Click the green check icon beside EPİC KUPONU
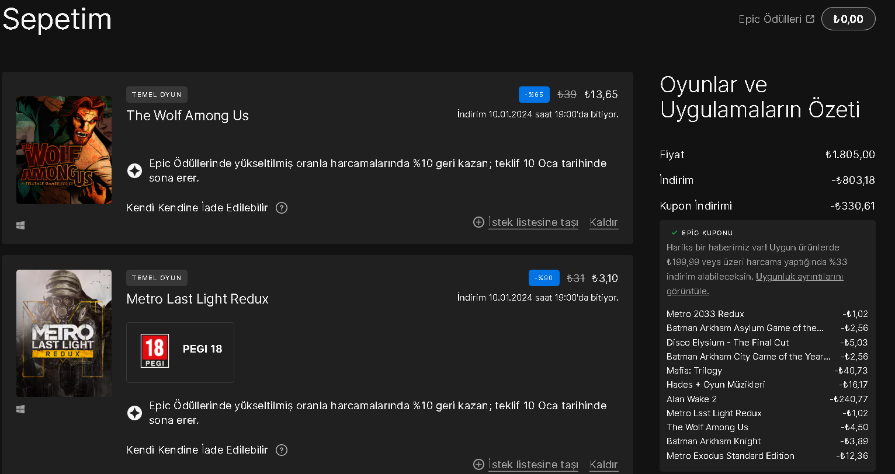 coord(674,232)
